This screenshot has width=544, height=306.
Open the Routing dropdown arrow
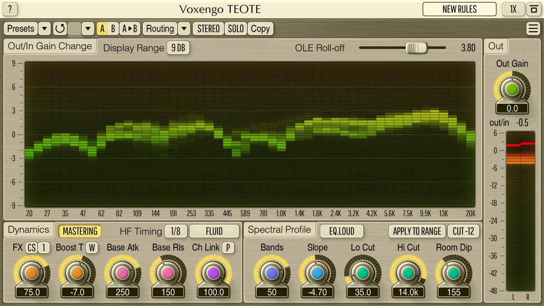pyautogui.click(x=184, y=29)
